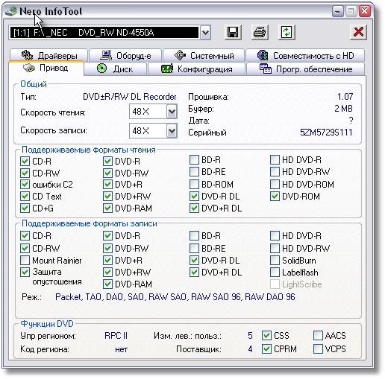Open the Прогр. обеспечение tab

[x=305, y=69]
